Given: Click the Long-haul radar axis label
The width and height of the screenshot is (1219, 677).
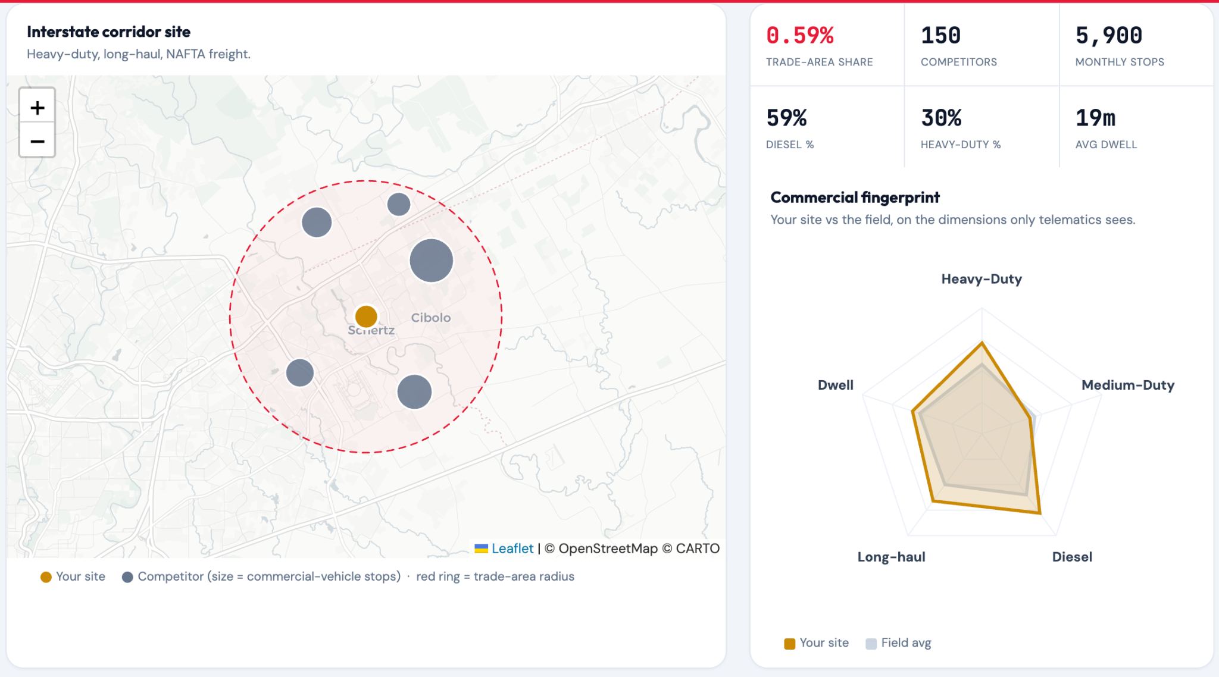Looking at the screenshot, I should tap(891, 557).
